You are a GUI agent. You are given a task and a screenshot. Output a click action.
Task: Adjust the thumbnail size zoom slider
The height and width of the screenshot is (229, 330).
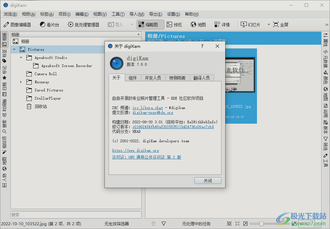(261, 224)
